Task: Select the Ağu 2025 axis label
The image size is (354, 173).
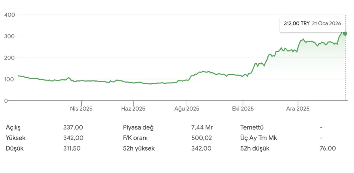Action: click(187, 109)
